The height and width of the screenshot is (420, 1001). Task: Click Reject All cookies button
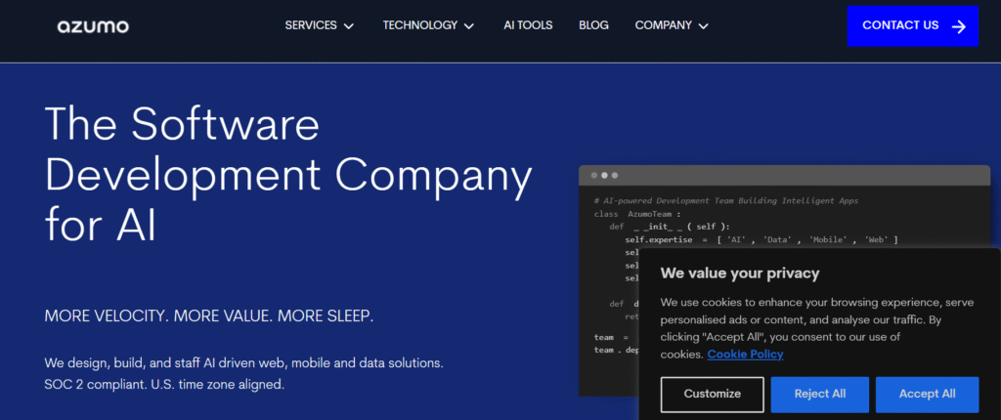[x=820, y=394]
